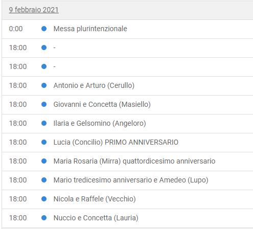The image size is (253, 229).
Task: Select Maria Rosaria quattordicesimo anniversario entry
Action: (134, 161)
